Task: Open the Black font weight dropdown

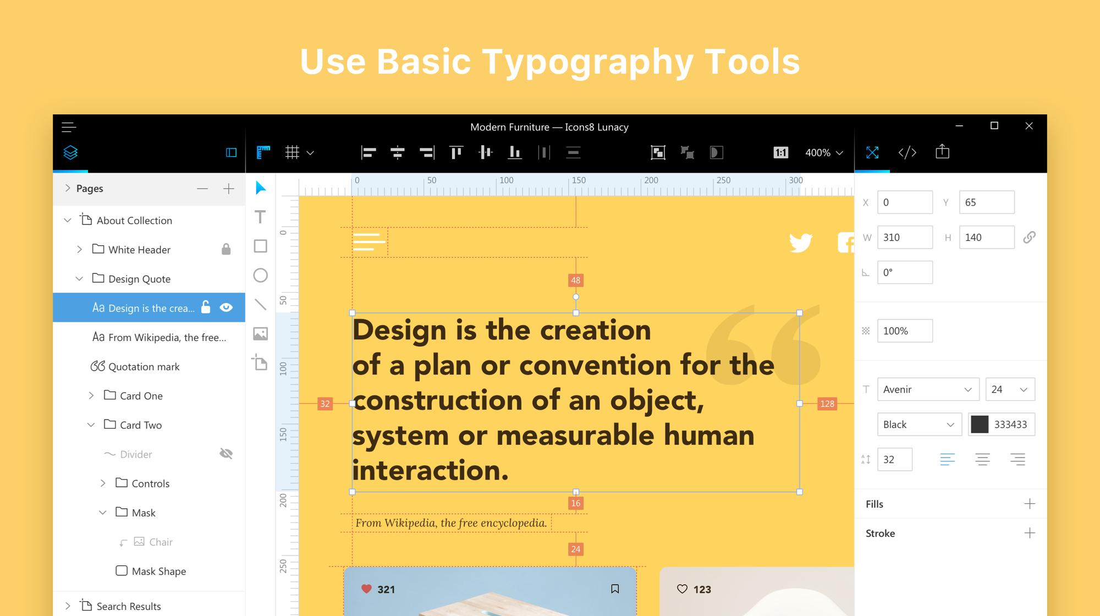Action: 919,424
